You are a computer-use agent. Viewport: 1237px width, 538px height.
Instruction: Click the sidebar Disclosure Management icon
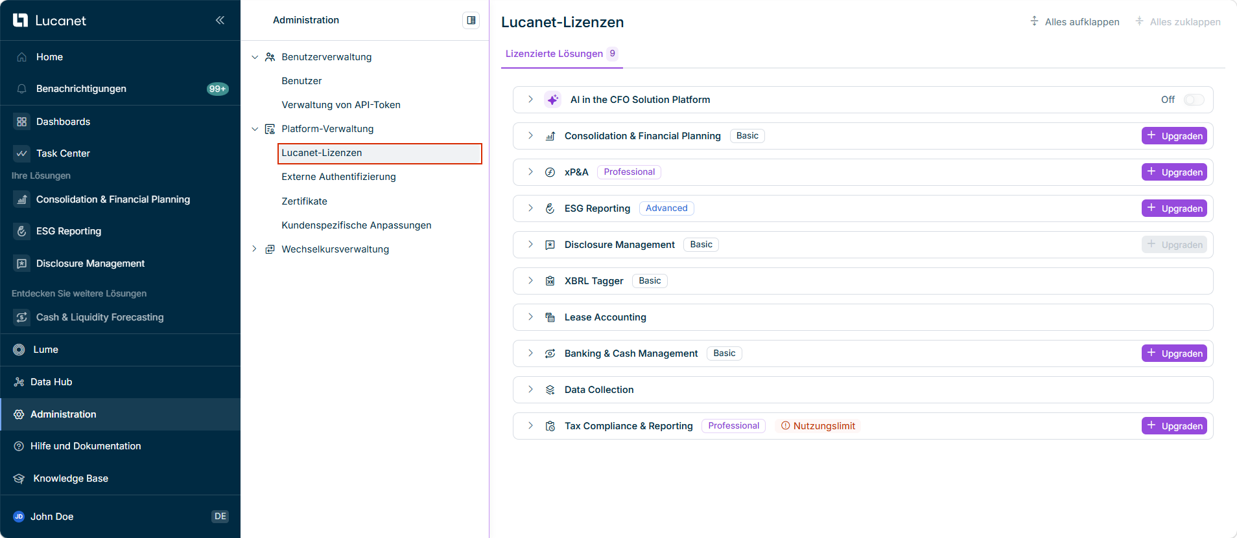point(22,263)
